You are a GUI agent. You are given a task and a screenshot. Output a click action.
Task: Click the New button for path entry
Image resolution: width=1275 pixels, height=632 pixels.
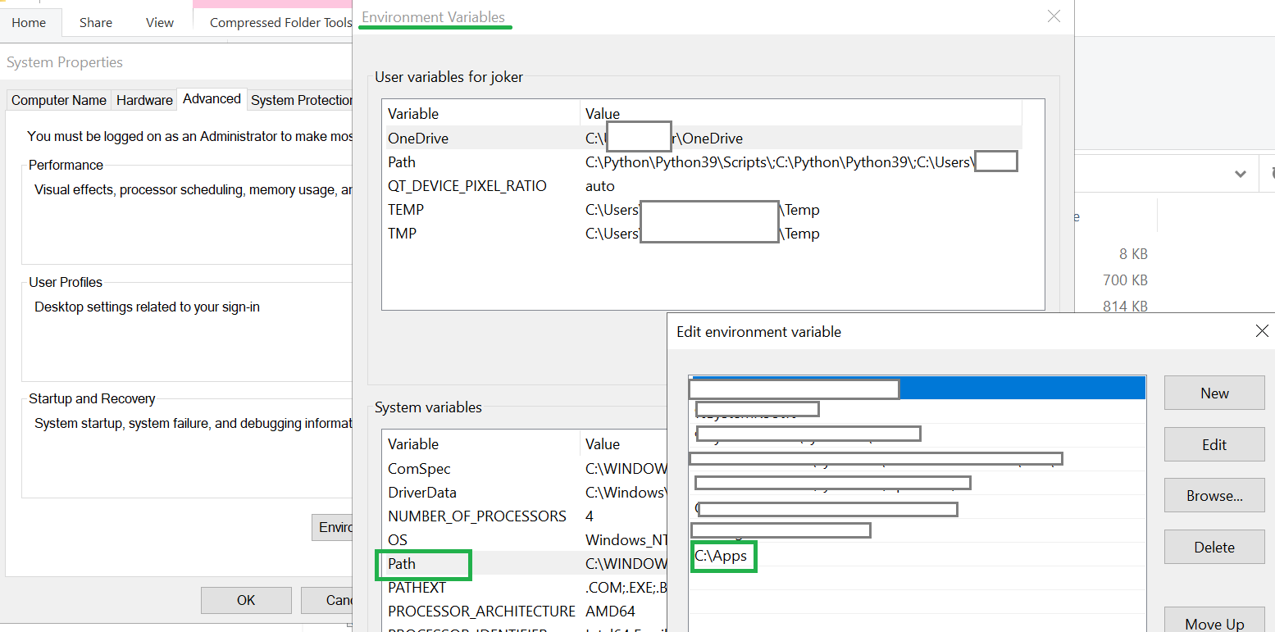[1214, 393]
